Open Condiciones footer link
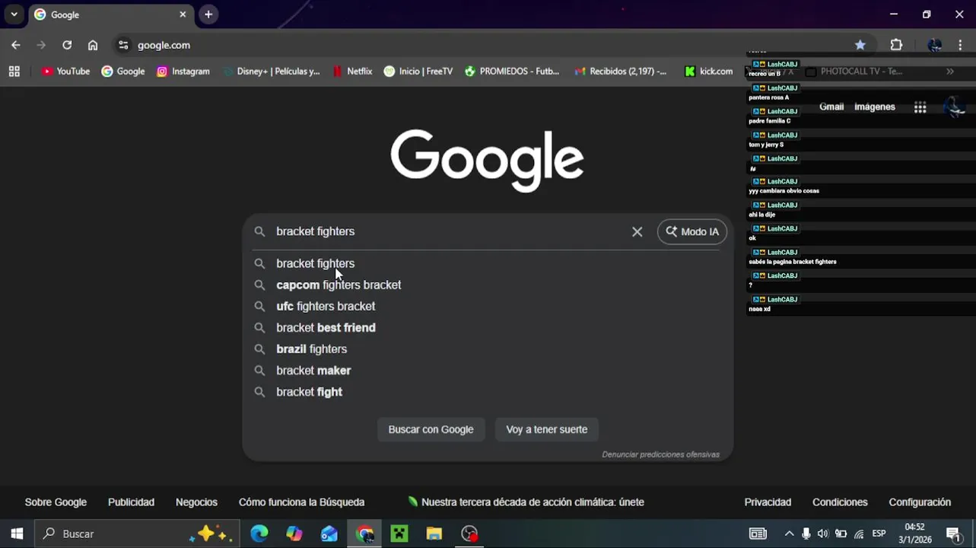Viewport: 976px width, 548px height. tap(840, 502)
